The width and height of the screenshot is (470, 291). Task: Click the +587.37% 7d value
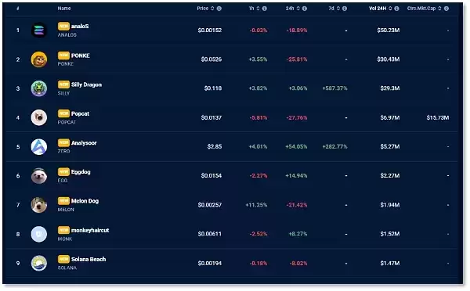(334, 88)
